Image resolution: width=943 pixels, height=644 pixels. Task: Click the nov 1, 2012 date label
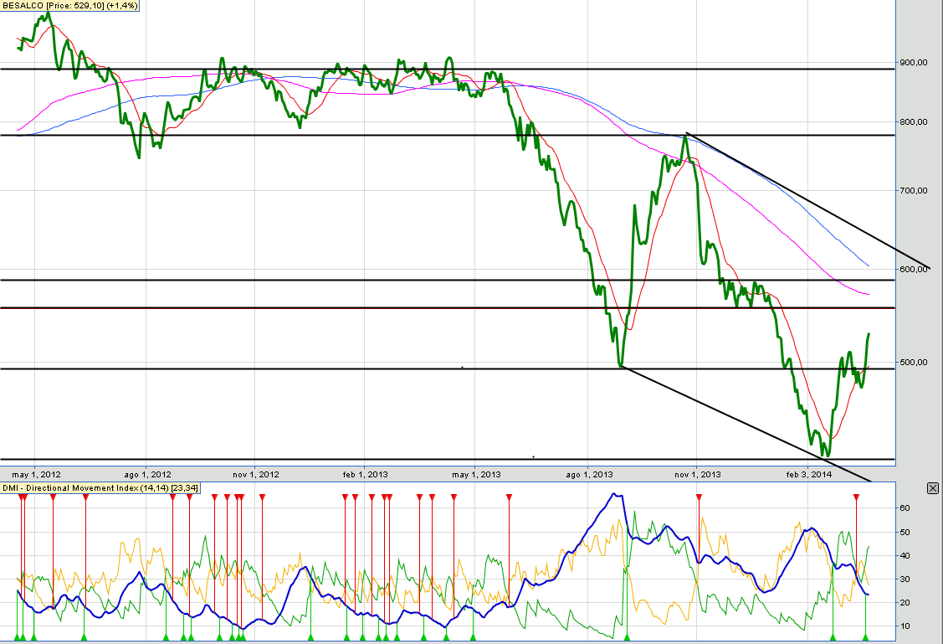click(256, 474)
